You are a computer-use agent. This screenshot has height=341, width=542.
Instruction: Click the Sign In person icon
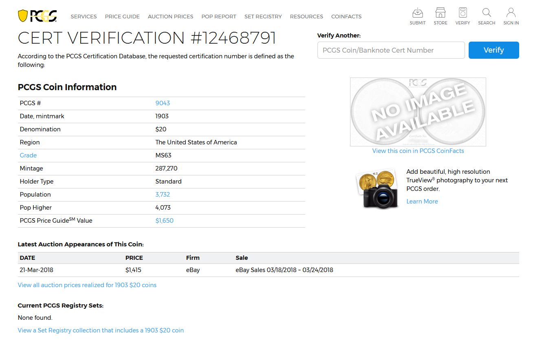tap(511, 13)
